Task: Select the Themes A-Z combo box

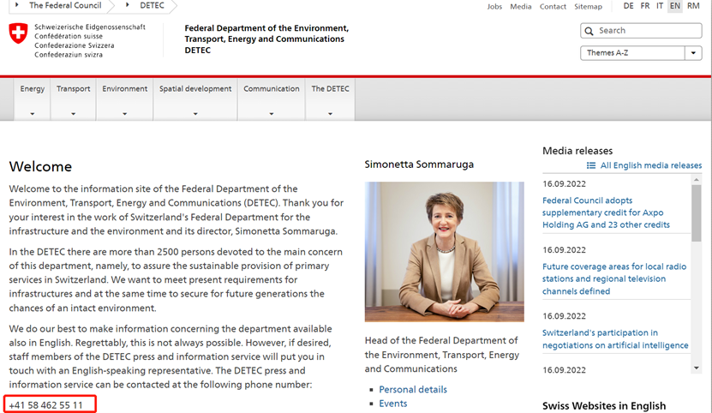Action: (641, 53)
